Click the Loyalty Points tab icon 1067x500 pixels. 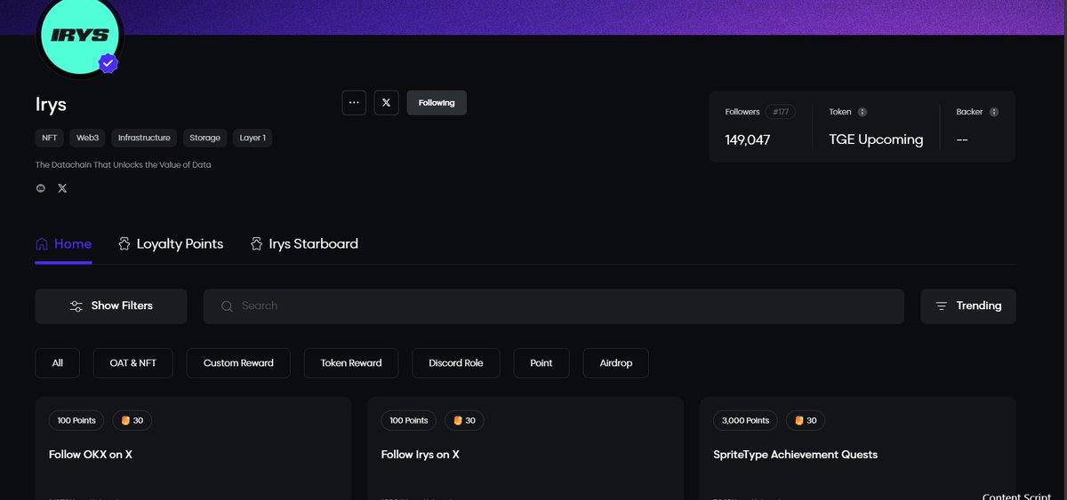point(124,243)
